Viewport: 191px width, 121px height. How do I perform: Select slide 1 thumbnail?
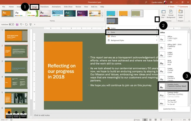point(16,36)
